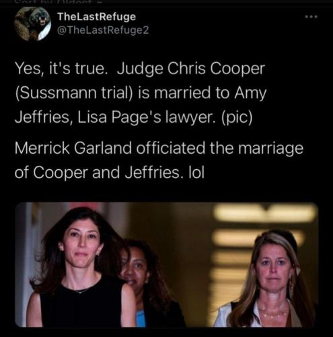
Task: Click the sort dropdown arrow at top
Action: pos(97,2)
